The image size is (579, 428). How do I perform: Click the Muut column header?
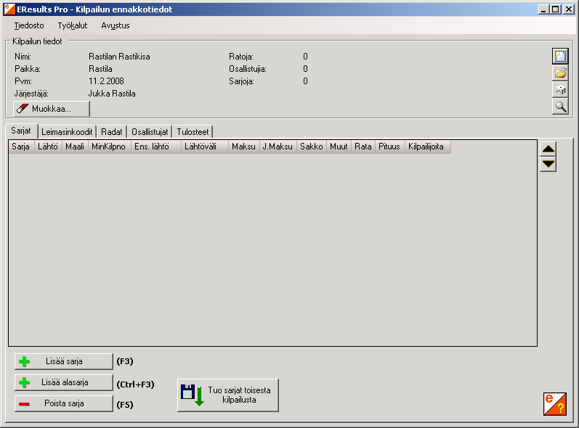[x=339, y=147]
